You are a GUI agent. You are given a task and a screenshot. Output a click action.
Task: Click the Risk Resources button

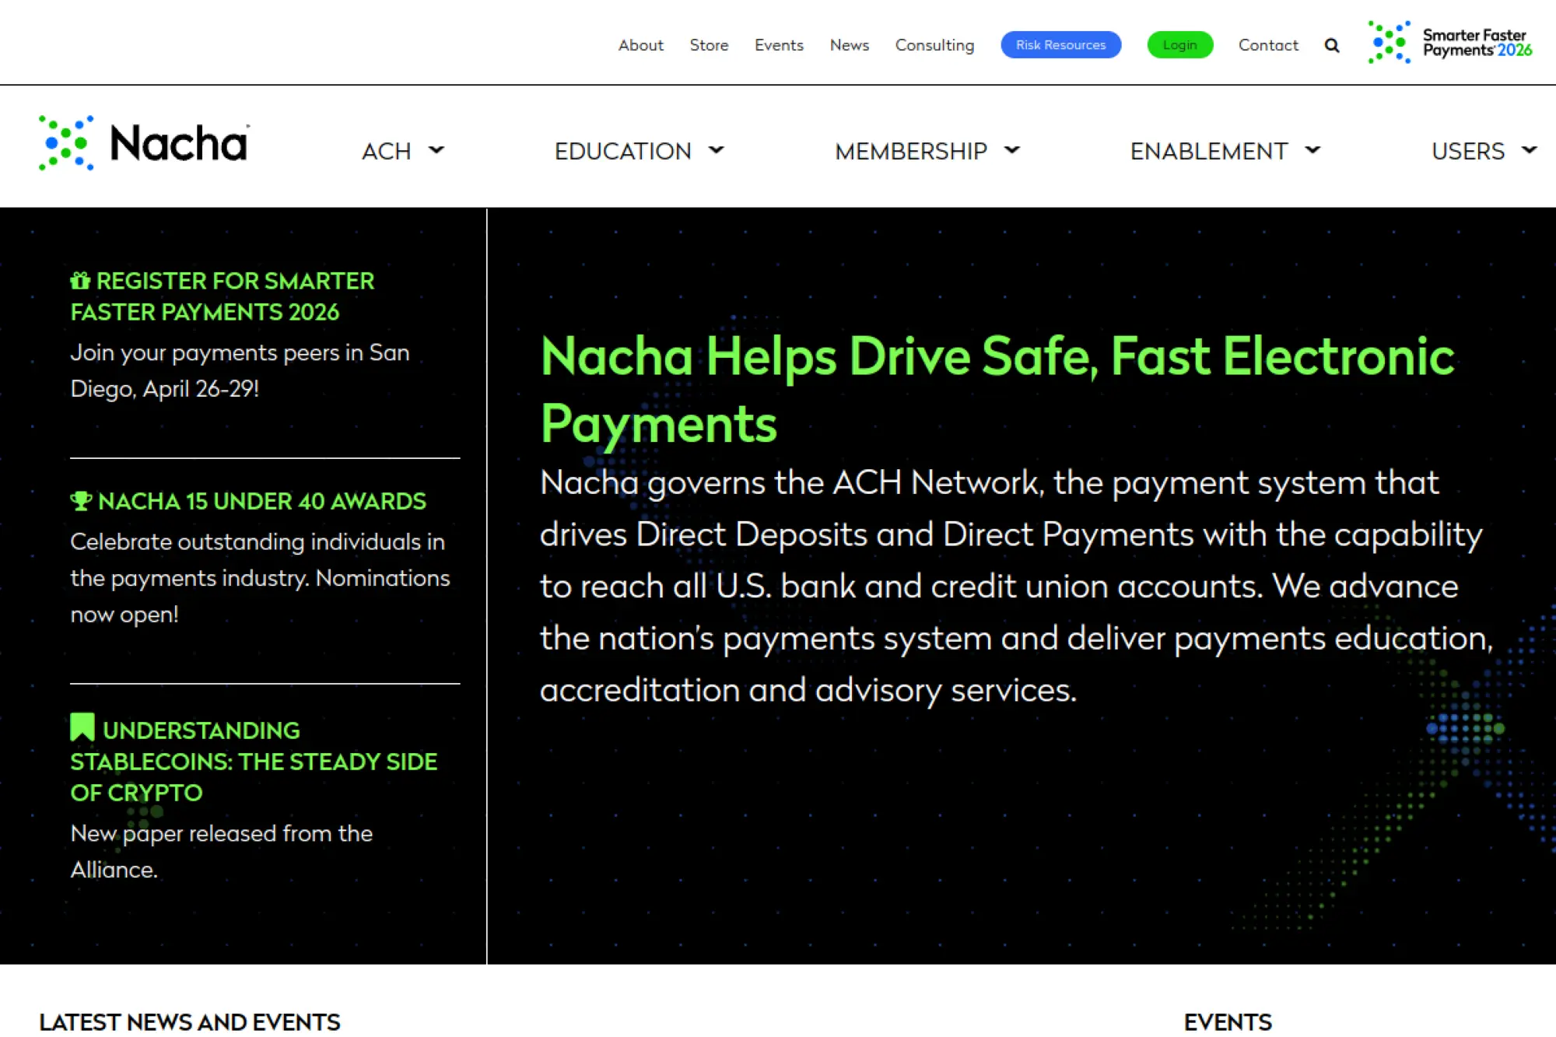pyautogui.click(x=1060, y=45)
